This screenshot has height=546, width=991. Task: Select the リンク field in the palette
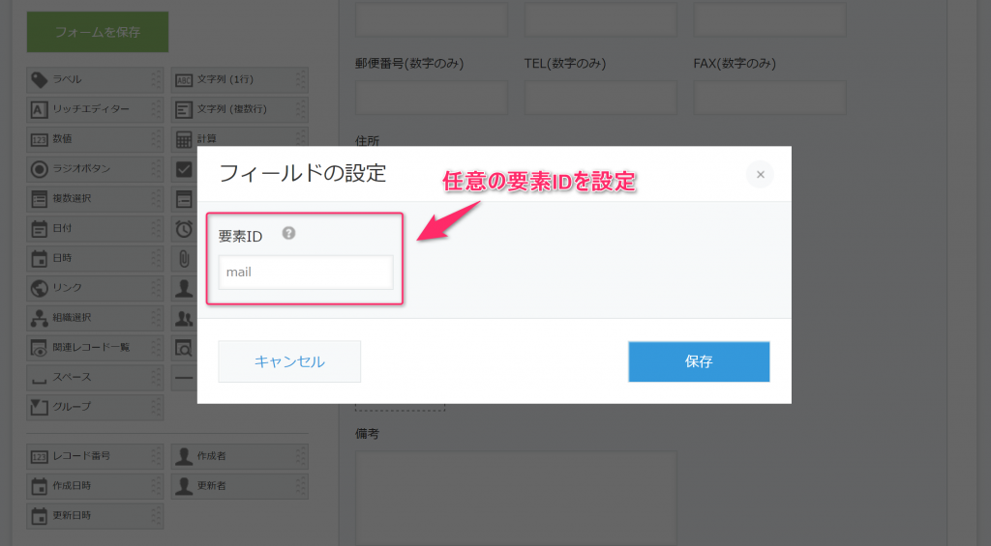(x=95, y=287)
